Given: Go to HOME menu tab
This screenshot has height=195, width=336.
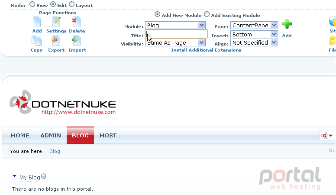Looking at the screenshot, I should (x=20, y=135).
